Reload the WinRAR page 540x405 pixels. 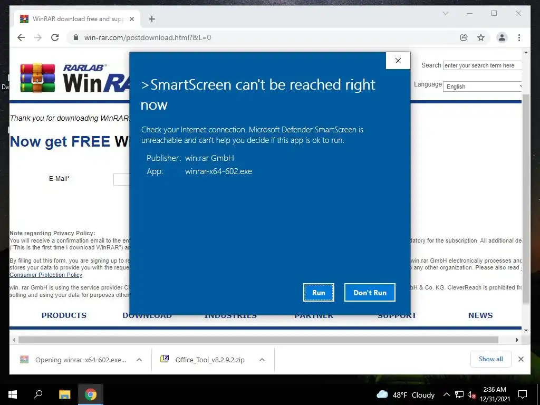(x=55, y=37)
